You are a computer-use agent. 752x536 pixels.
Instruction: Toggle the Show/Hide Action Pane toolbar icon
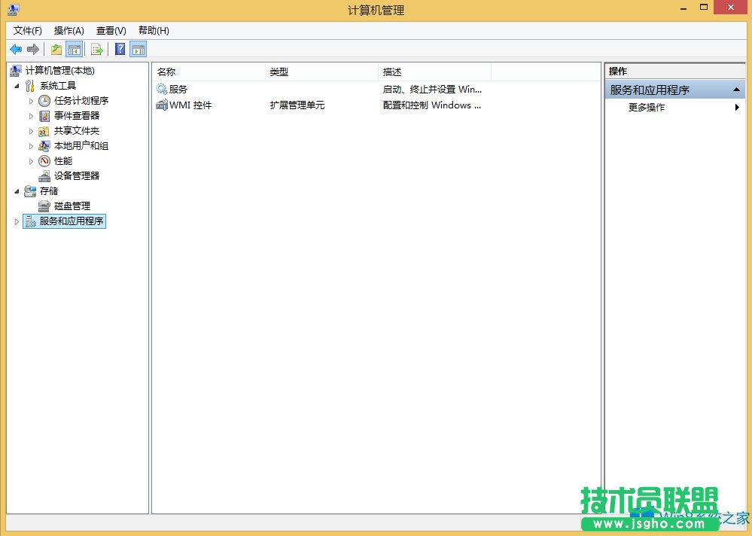[139, 49]
